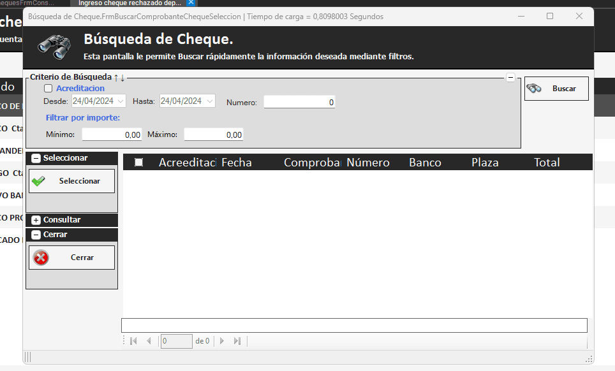Open the Desde date dropdown
615x371 pixels.
tap(122, 101)
